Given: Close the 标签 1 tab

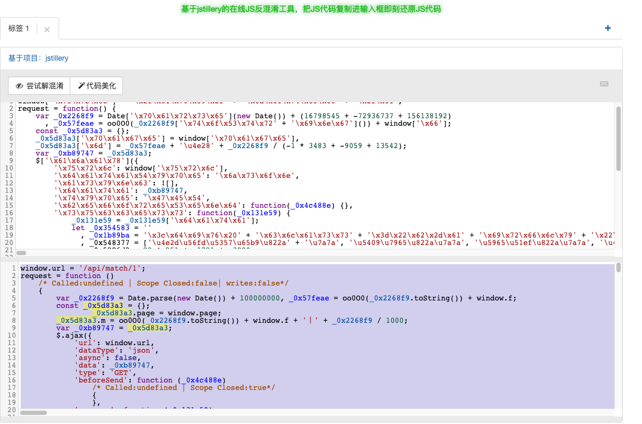Looking at the screenshot, I should click(47, 30).
